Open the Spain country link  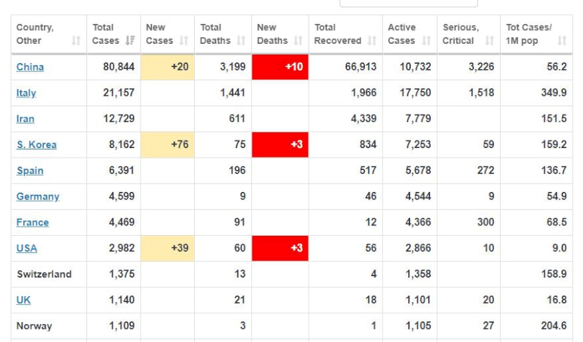tap(29, 171)
